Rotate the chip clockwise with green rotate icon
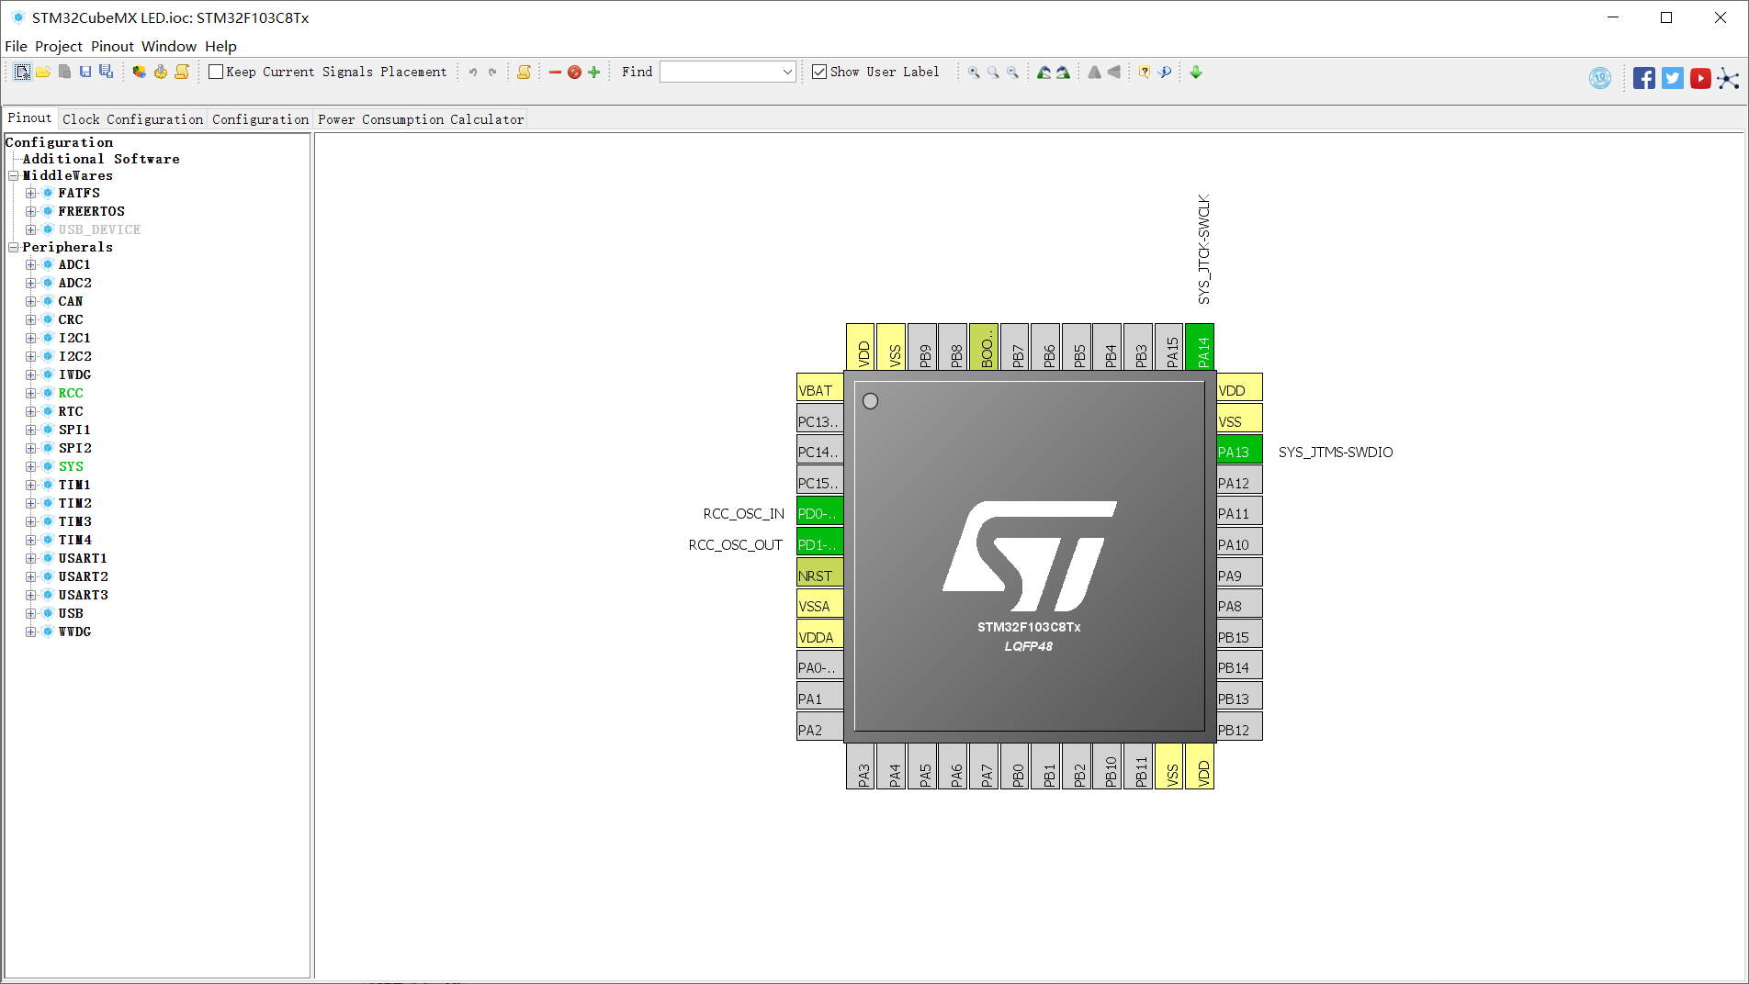This screenshot has height=984, width=1749. coord(1063,72)
